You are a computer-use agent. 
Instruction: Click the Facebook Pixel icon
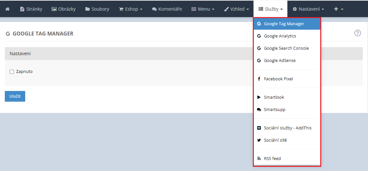259,79
